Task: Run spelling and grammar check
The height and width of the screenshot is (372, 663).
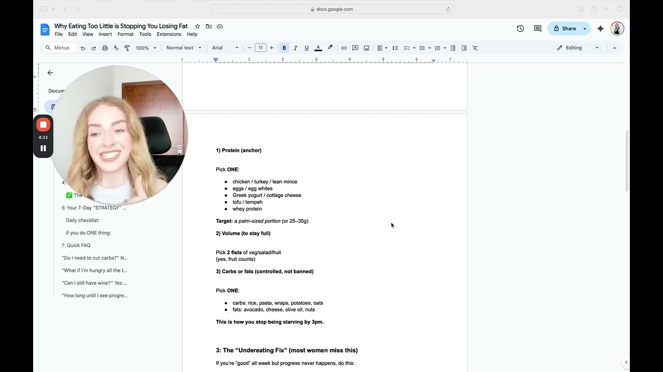Action: coord(116,48)
